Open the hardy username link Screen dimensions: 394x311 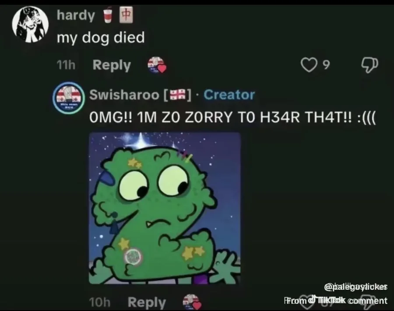pos(76,15)
